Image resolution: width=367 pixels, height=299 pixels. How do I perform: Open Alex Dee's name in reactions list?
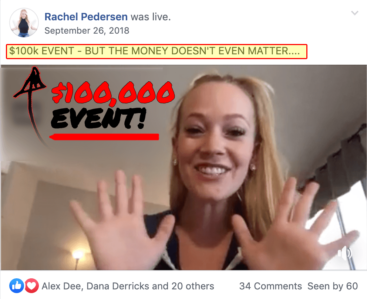pos(62,286)
